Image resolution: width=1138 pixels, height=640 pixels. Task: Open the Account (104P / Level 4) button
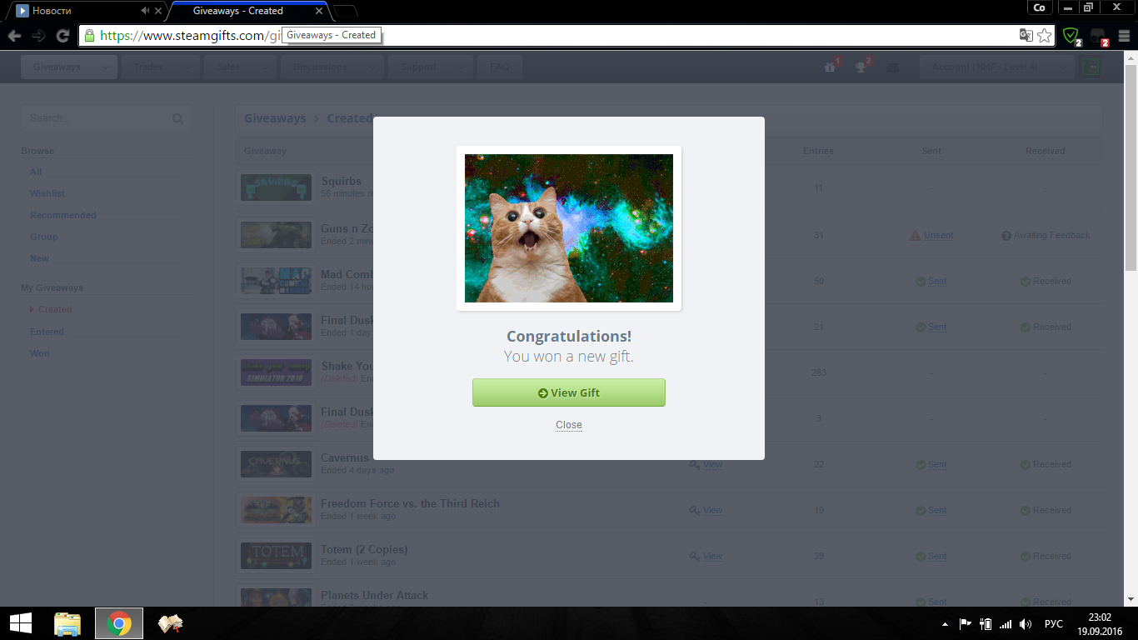985,67
